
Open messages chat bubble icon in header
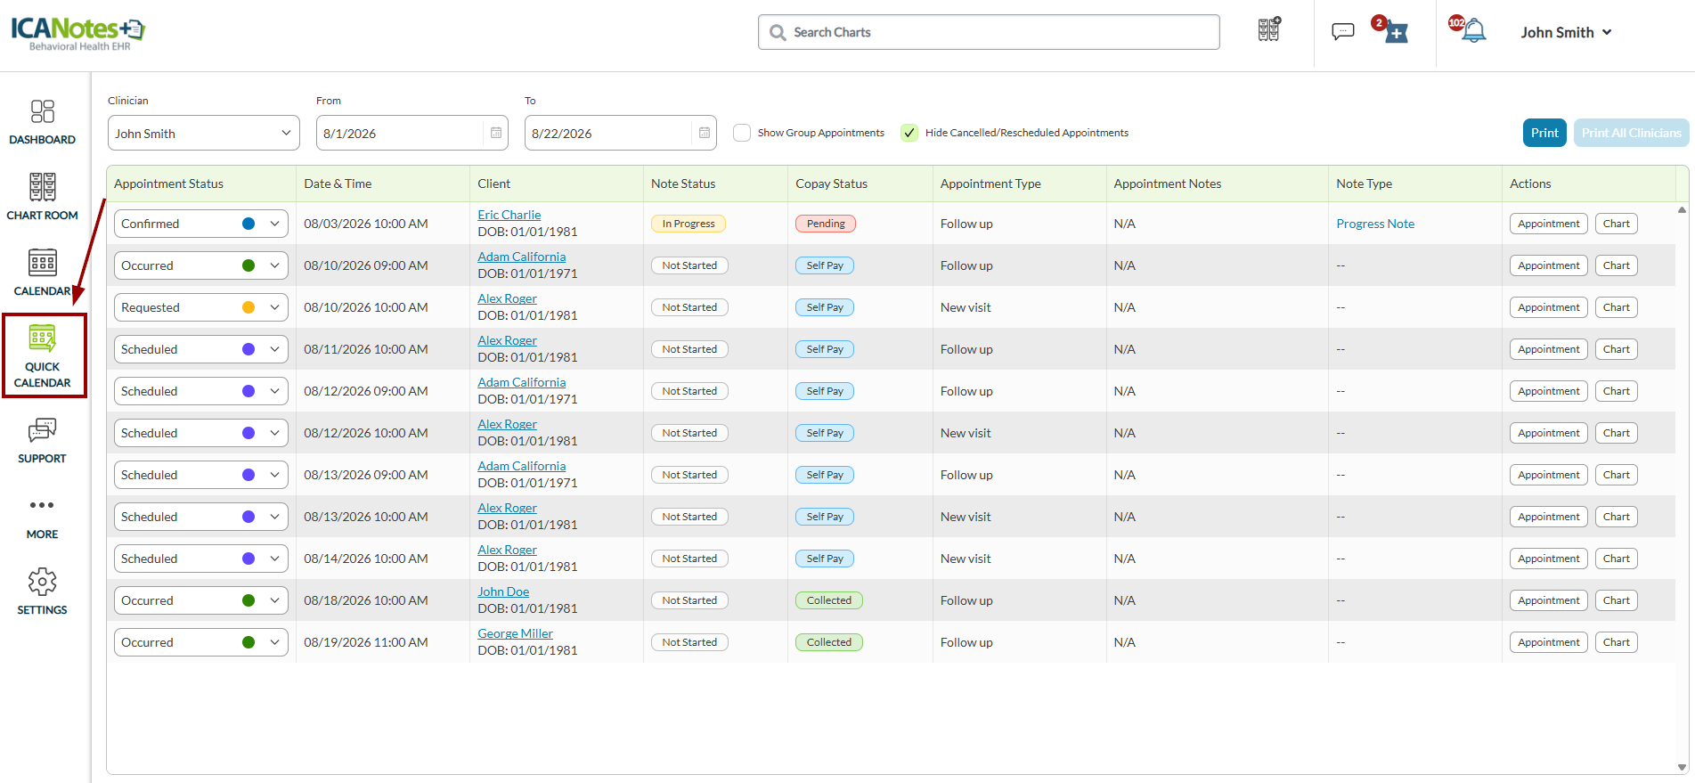(1342, 32)
